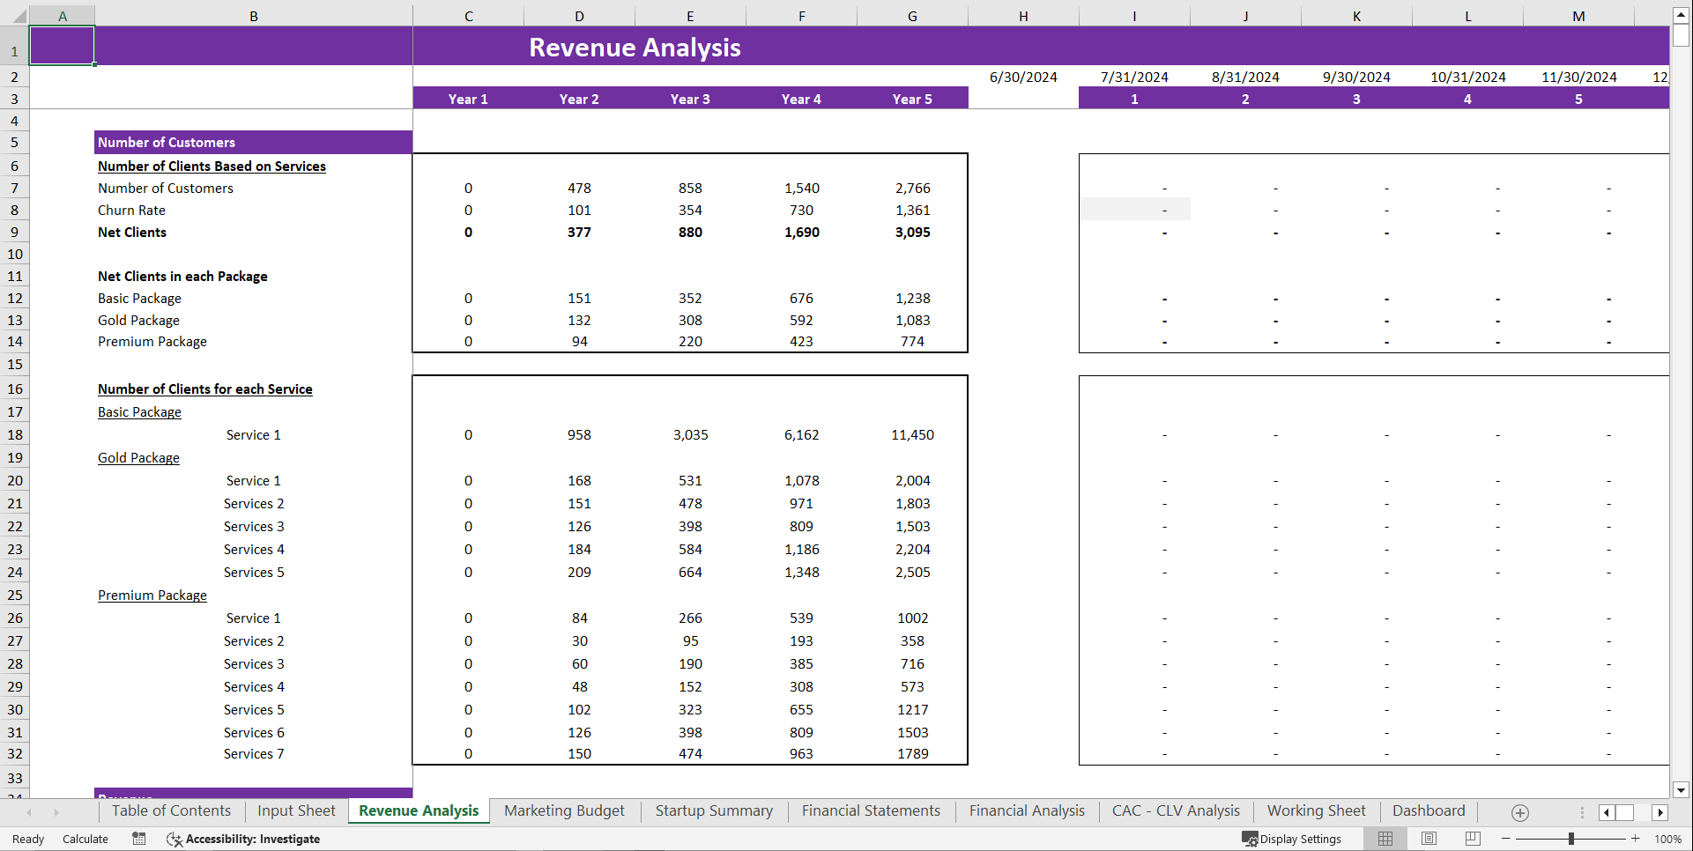Viewport: 1693px width, 851px height.
Task: Click month number 3 header cell
Action: (x=1356, y=99)
